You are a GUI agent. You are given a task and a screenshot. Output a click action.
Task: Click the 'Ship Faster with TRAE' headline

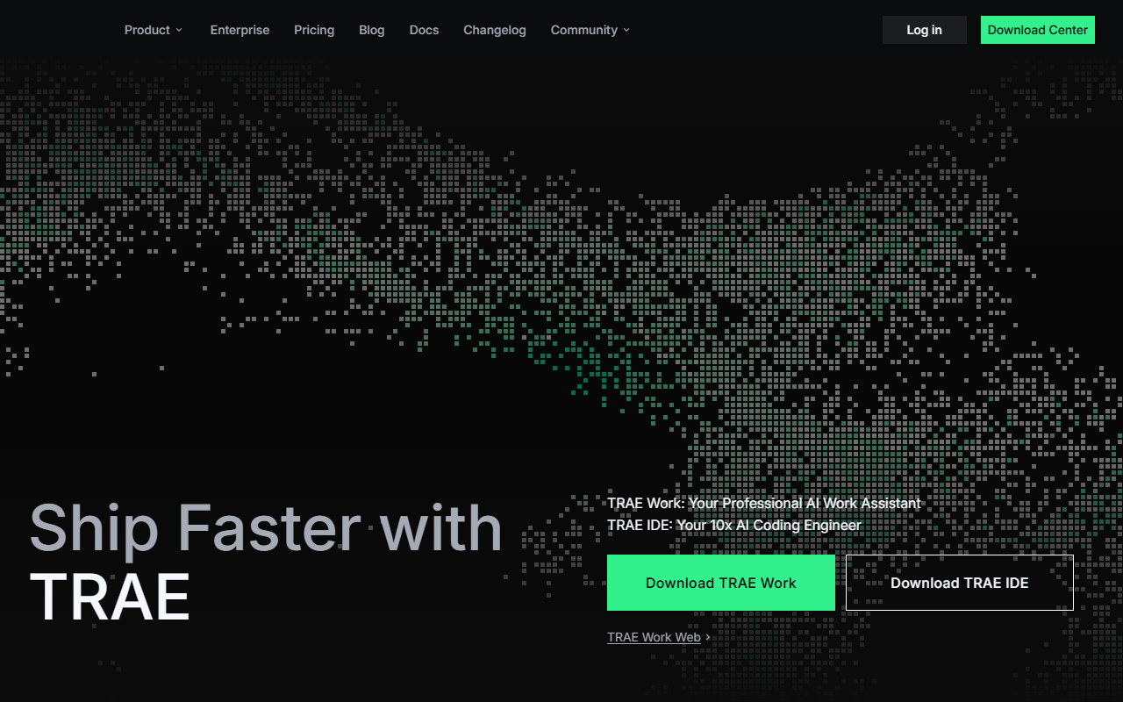pyautogui.click(x=266, y=562)
